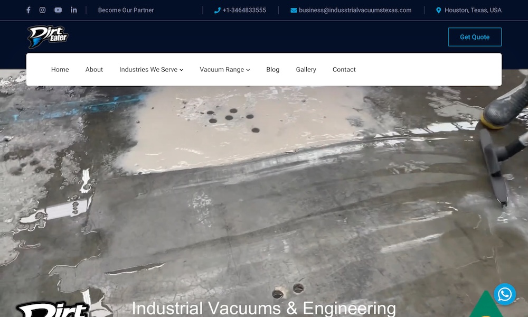Click the business email address link

(355, 10)
